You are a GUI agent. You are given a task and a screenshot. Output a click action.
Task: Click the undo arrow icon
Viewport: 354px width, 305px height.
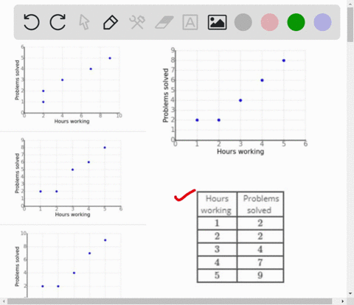(31, 22)
